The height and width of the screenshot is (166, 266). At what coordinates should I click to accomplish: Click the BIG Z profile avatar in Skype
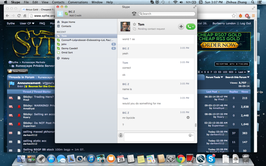pos(60,13)
